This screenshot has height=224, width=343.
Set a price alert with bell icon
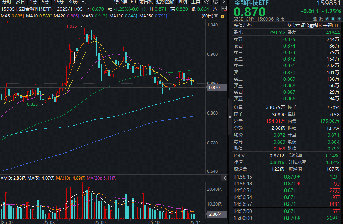pos(332,19)
